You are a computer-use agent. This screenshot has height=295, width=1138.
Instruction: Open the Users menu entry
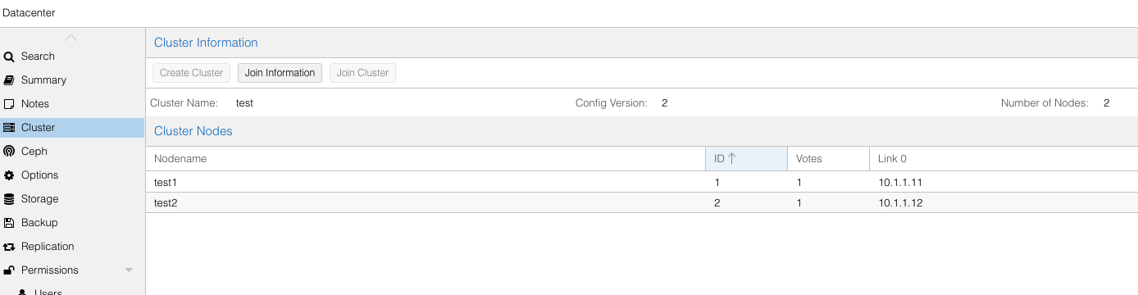point(48,292)
